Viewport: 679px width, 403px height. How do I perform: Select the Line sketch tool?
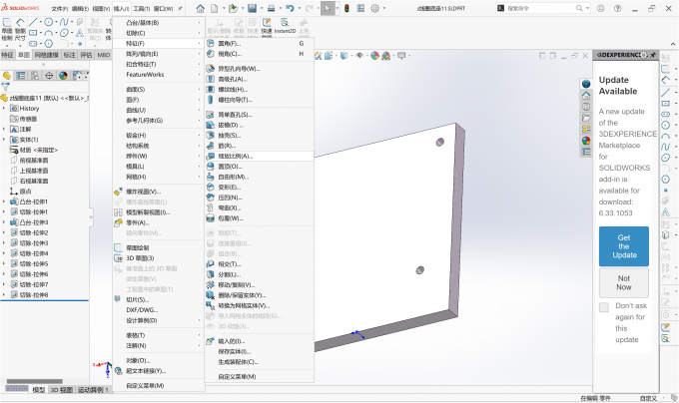point(33,22)
